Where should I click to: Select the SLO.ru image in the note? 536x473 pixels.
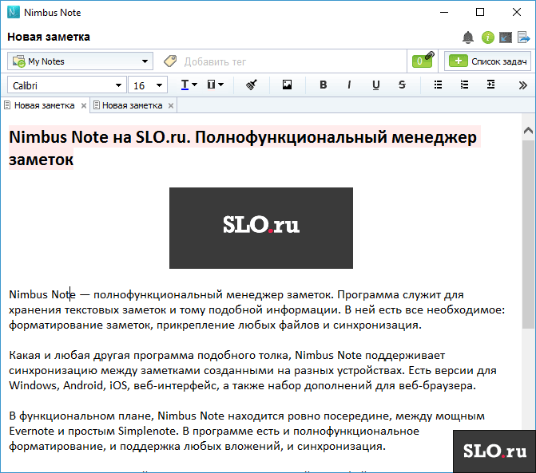click(261, 228)
